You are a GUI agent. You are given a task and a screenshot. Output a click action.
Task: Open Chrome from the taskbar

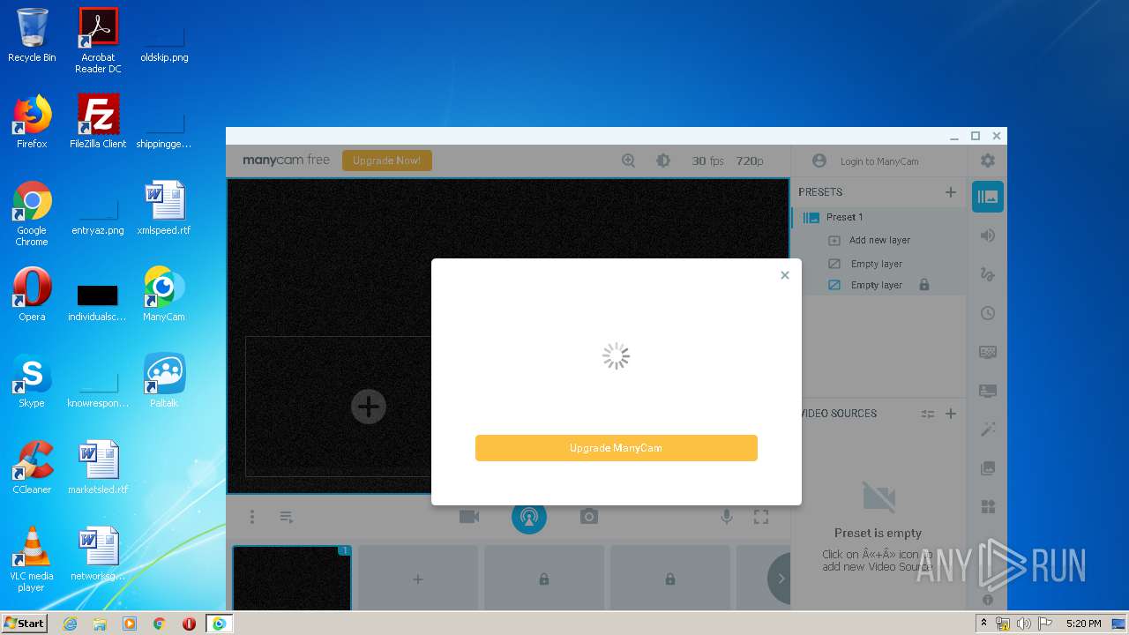click(160, 624)
